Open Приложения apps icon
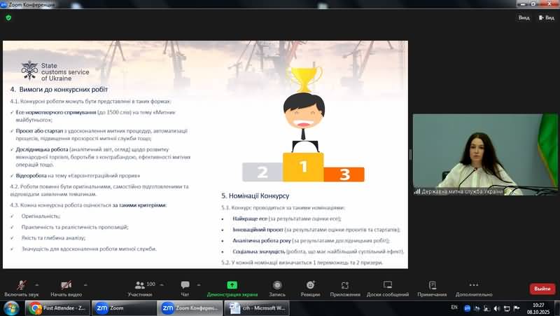 (344, 288)
